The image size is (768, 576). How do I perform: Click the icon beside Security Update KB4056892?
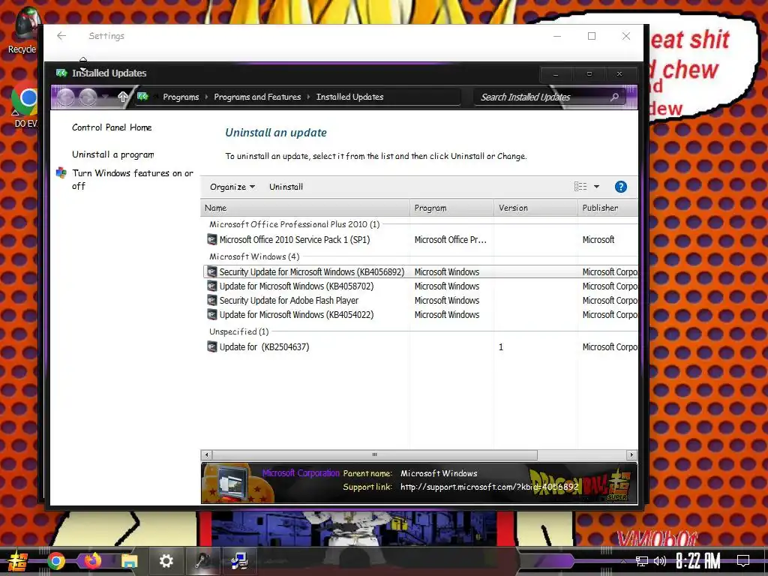coord(211,271)
